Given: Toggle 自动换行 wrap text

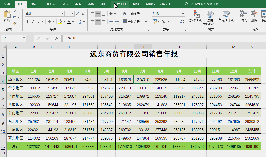Looking at the screenshot, I should click(131, 14).
